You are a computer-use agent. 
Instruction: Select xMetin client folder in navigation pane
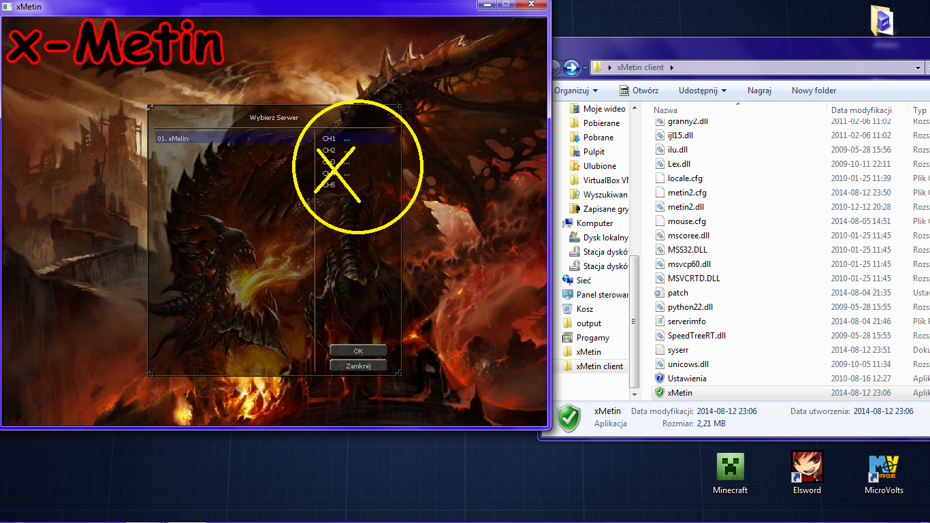(x=600, y=366)
